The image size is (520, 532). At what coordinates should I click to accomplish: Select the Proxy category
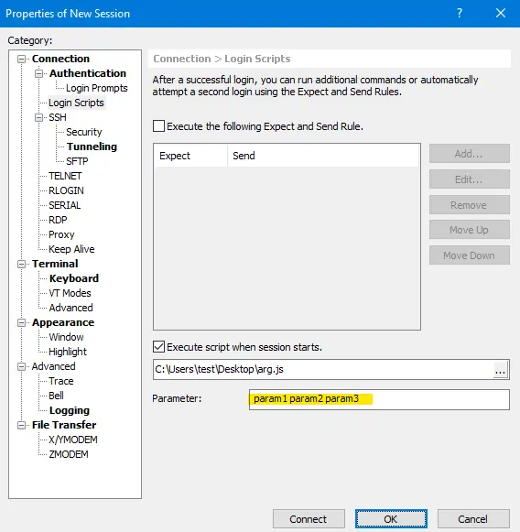[61, 234]
